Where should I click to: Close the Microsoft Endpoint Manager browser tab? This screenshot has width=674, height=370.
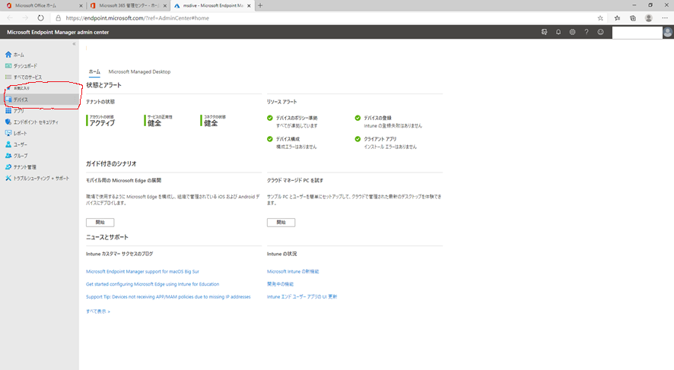[x=249, y=5]
